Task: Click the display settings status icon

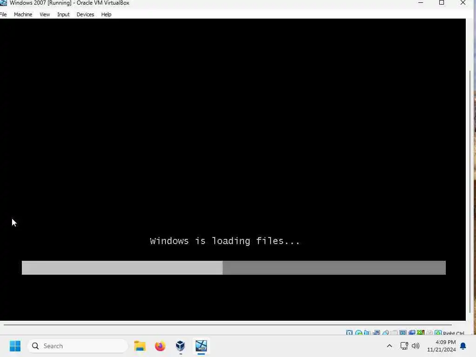Action: (403, 333)
